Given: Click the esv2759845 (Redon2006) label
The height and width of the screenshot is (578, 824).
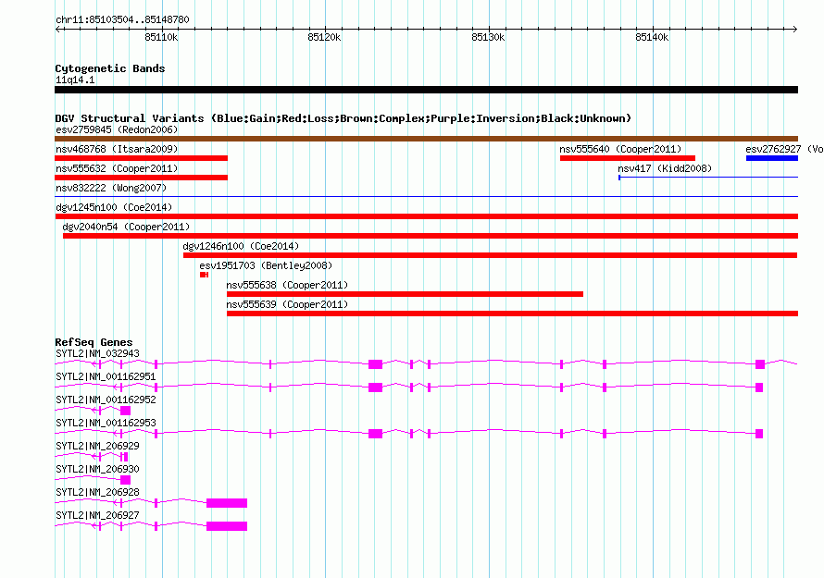Looking at the screenshot, I should tap(117, 129).
